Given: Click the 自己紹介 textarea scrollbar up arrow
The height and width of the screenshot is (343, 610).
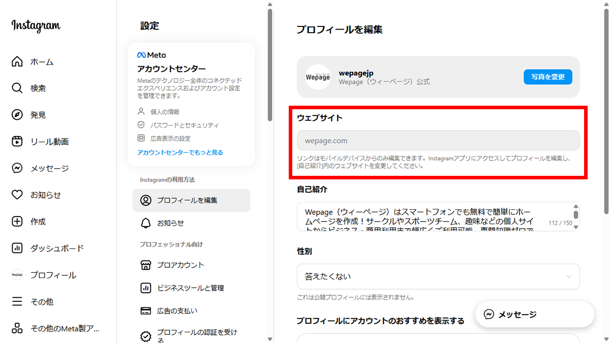Looking at the screenshot, I should click(x=575, y=206).
